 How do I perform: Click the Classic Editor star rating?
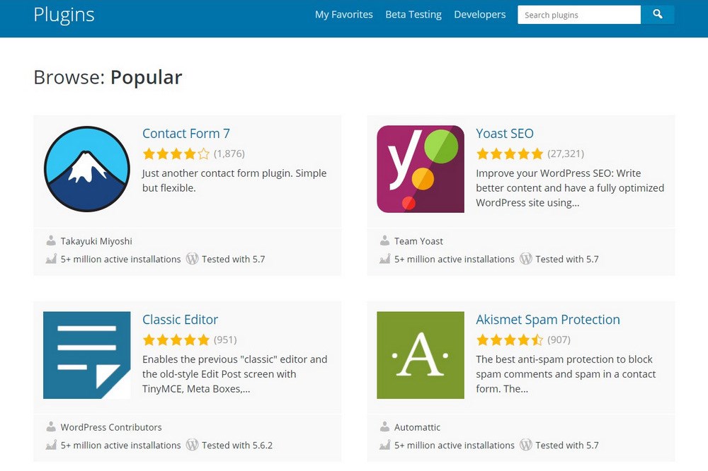click(176, 339)
